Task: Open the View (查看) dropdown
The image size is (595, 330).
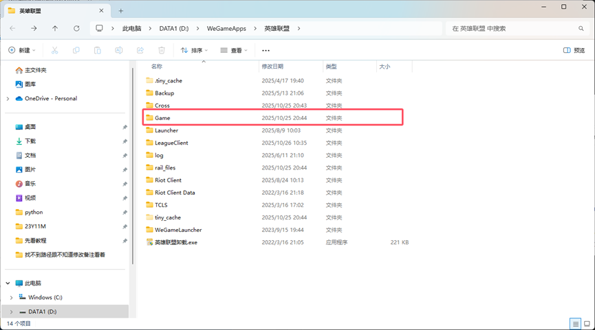Action: click(234, 50)
